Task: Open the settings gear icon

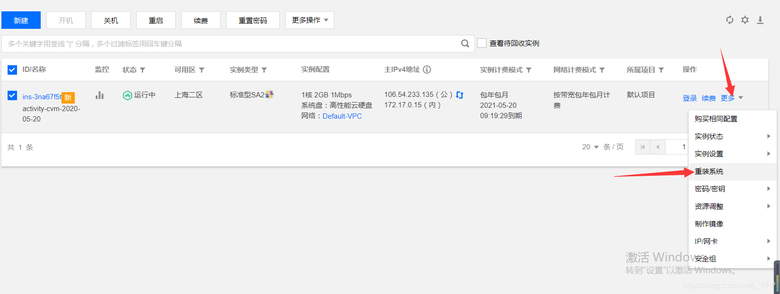Action: [745, 20]
